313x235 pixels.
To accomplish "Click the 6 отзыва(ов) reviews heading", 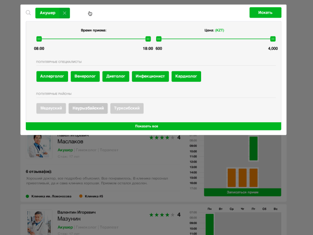I will [x=39, y=172].
